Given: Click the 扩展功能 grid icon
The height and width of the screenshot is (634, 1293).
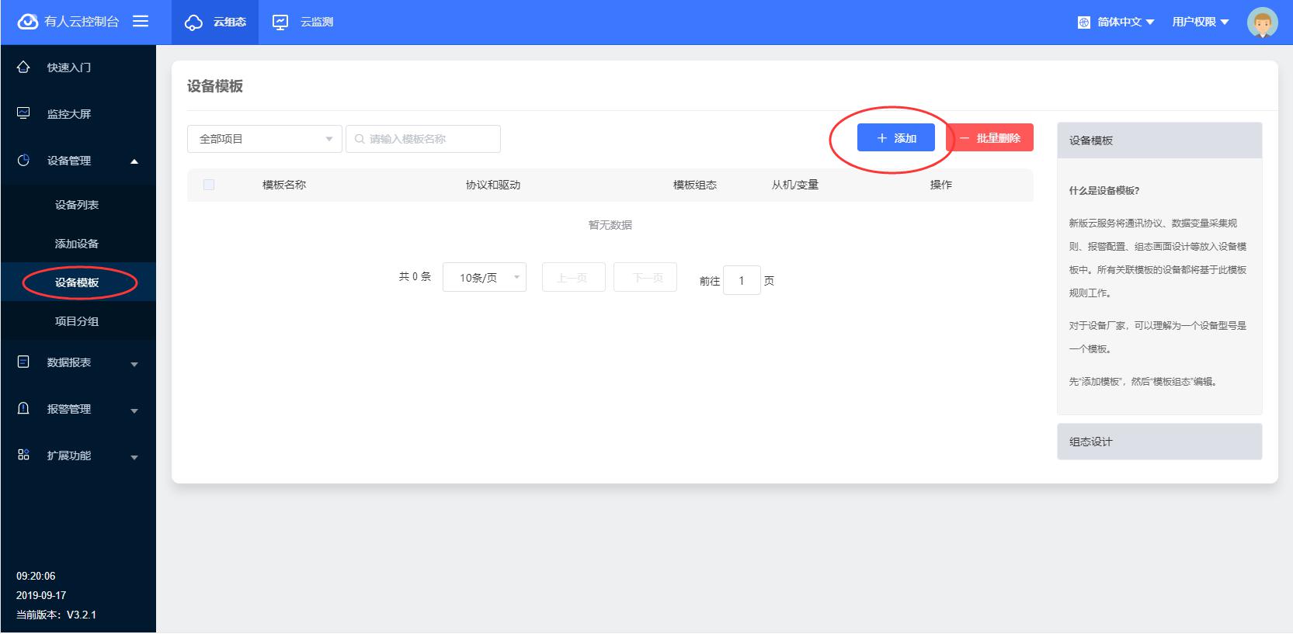Looking at the screenshot, I should click(x=23, y=455).
